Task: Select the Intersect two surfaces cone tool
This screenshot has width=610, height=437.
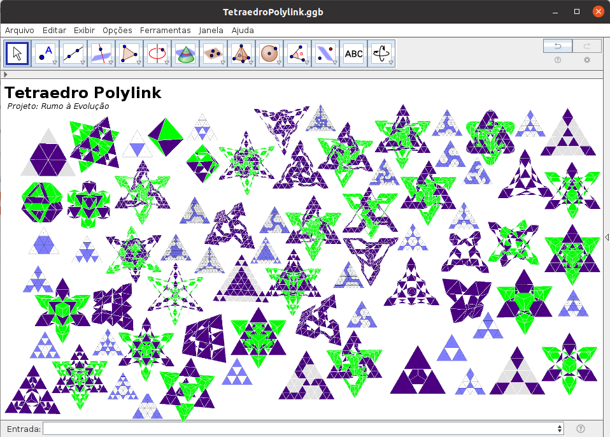Action: [185, 54]
